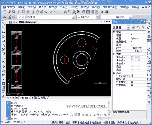This screenshot has height=125, width=152.
Task: Select the Polygon drawing tool
Action: click(3, 36)
